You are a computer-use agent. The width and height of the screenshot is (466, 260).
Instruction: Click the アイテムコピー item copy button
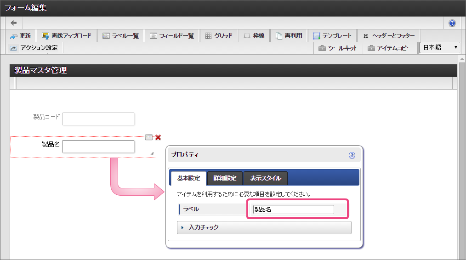390,48
